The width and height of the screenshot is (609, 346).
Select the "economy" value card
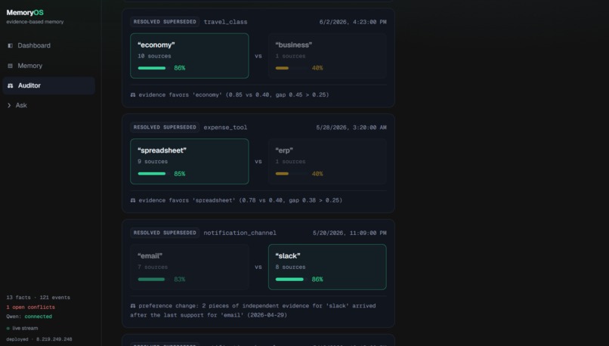coord(190,56)
